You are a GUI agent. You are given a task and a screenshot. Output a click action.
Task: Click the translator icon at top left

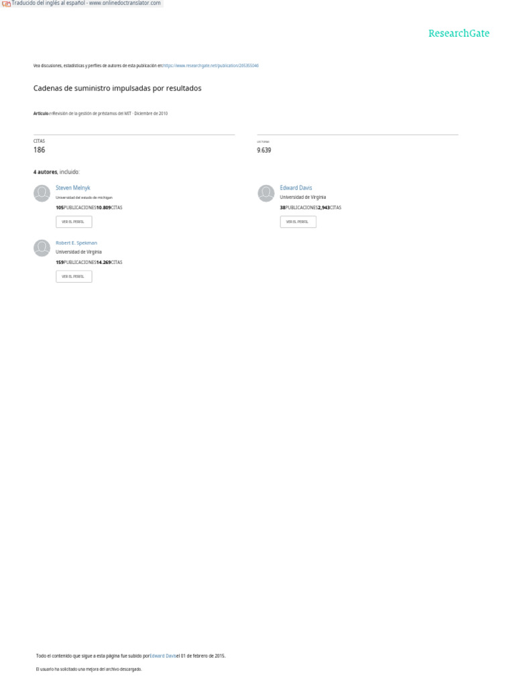(5, 3)
